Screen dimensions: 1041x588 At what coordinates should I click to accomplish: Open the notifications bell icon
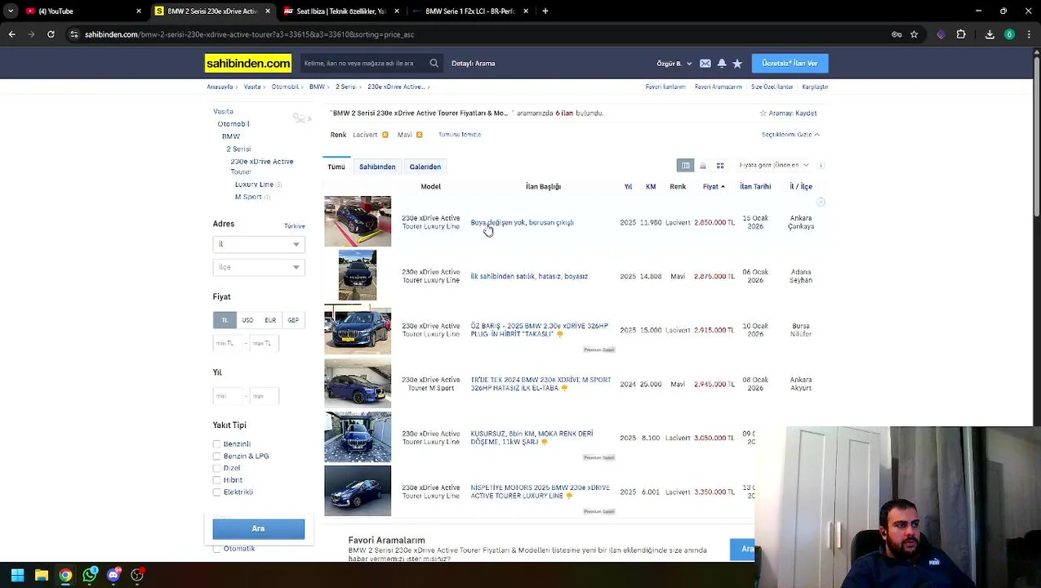[x=722, y=63]
